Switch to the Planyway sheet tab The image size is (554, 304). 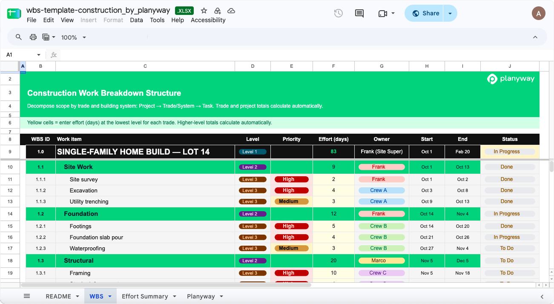pyautogui.click(x=201, y=296)
